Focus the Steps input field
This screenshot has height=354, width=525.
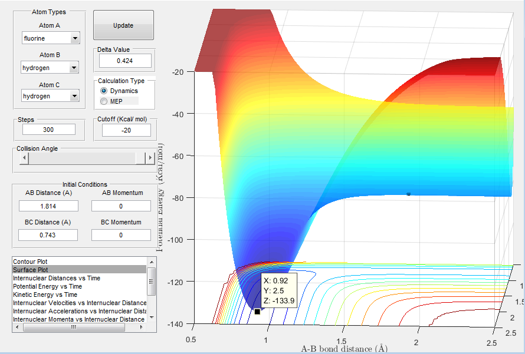[x=50, y=130]
